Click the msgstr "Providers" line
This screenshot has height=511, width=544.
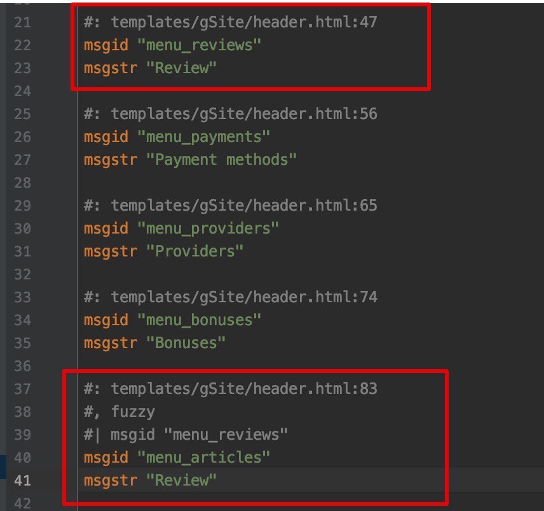tap(163, 251)
